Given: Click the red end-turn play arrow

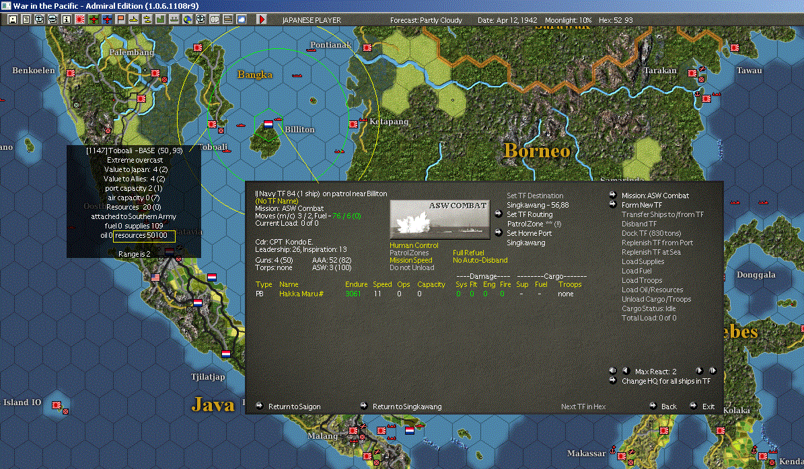Looking at the screenshot, I should click(262, 19).
